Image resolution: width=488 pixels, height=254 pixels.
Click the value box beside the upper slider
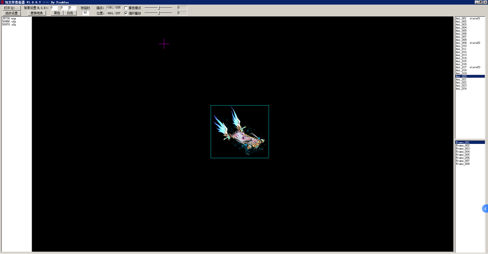(182, 8)
